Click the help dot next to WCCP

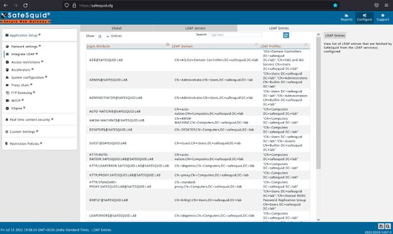(23, 100)
